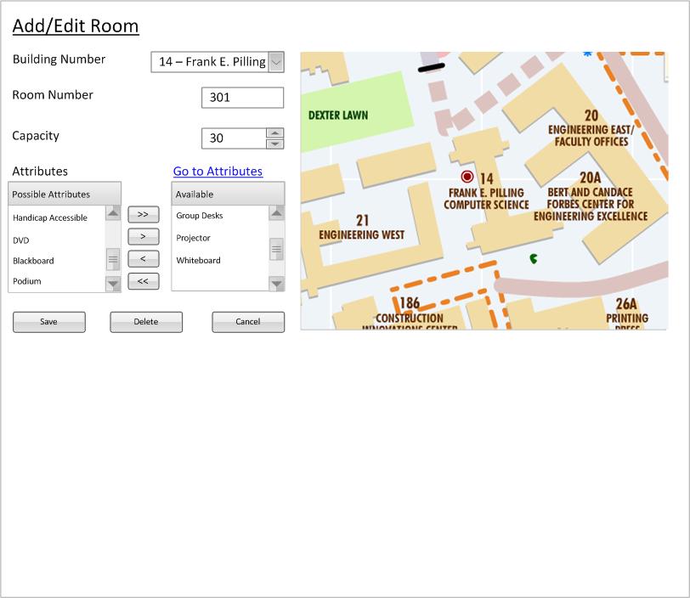Image resolution: width=690 pixels, height=598 pixels.
Task: Select DVD in Possible Attributes
Action: tap(21, 240)
